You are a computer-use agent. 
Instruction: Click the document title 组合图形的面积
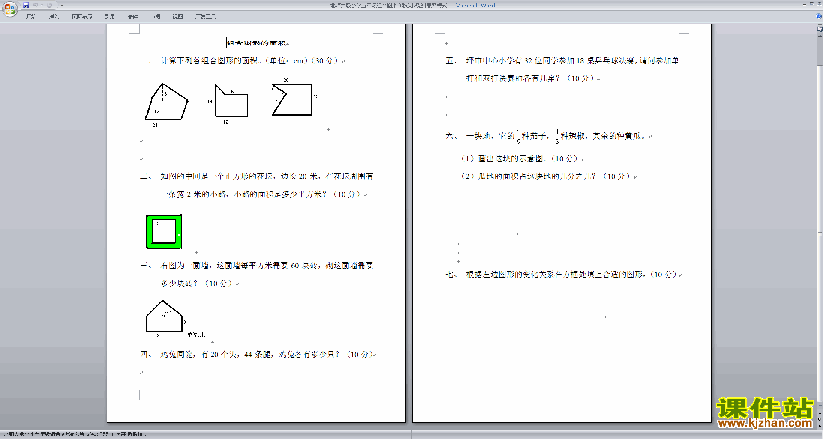[x=256, y=43]
